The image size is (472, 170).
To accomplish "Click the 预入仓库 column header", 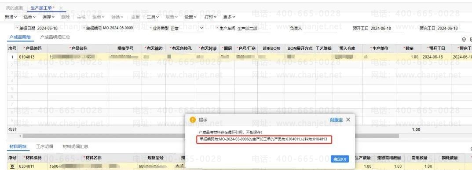I will (x=347, y=48).
